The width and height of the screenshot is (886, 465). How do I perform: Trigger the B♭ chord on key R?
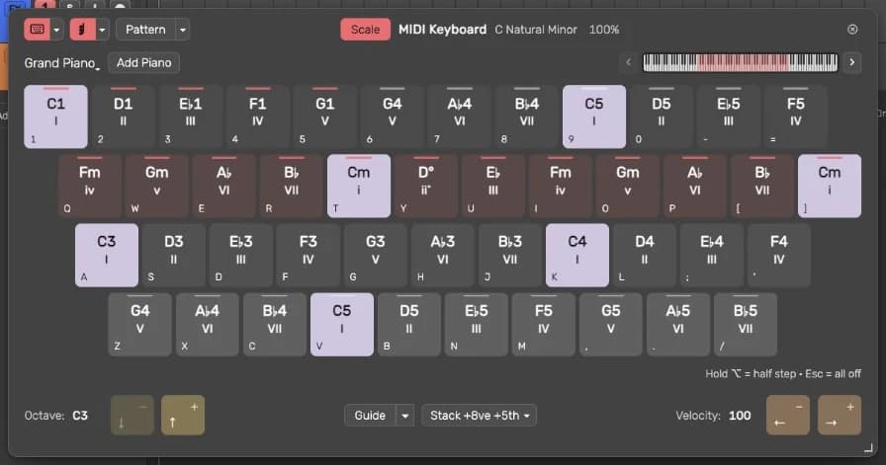[292, 186]
